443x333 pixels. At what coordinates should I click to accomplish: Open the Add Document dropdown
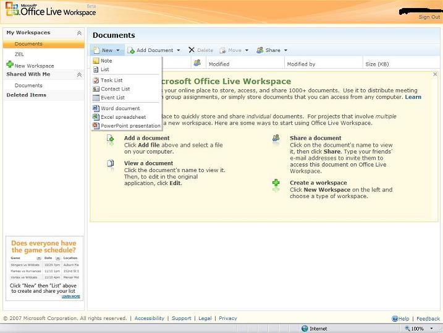coord(179,50)
